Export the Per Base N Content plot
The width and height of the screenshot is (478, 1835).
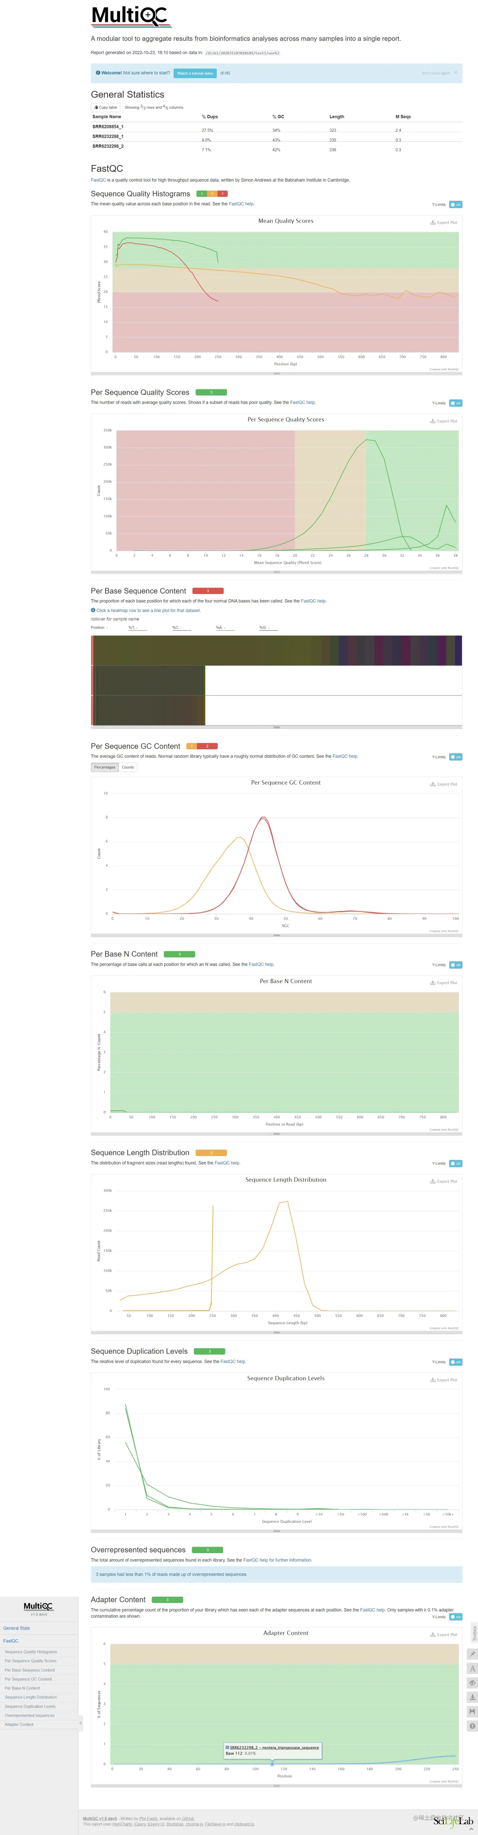point(444,982)
